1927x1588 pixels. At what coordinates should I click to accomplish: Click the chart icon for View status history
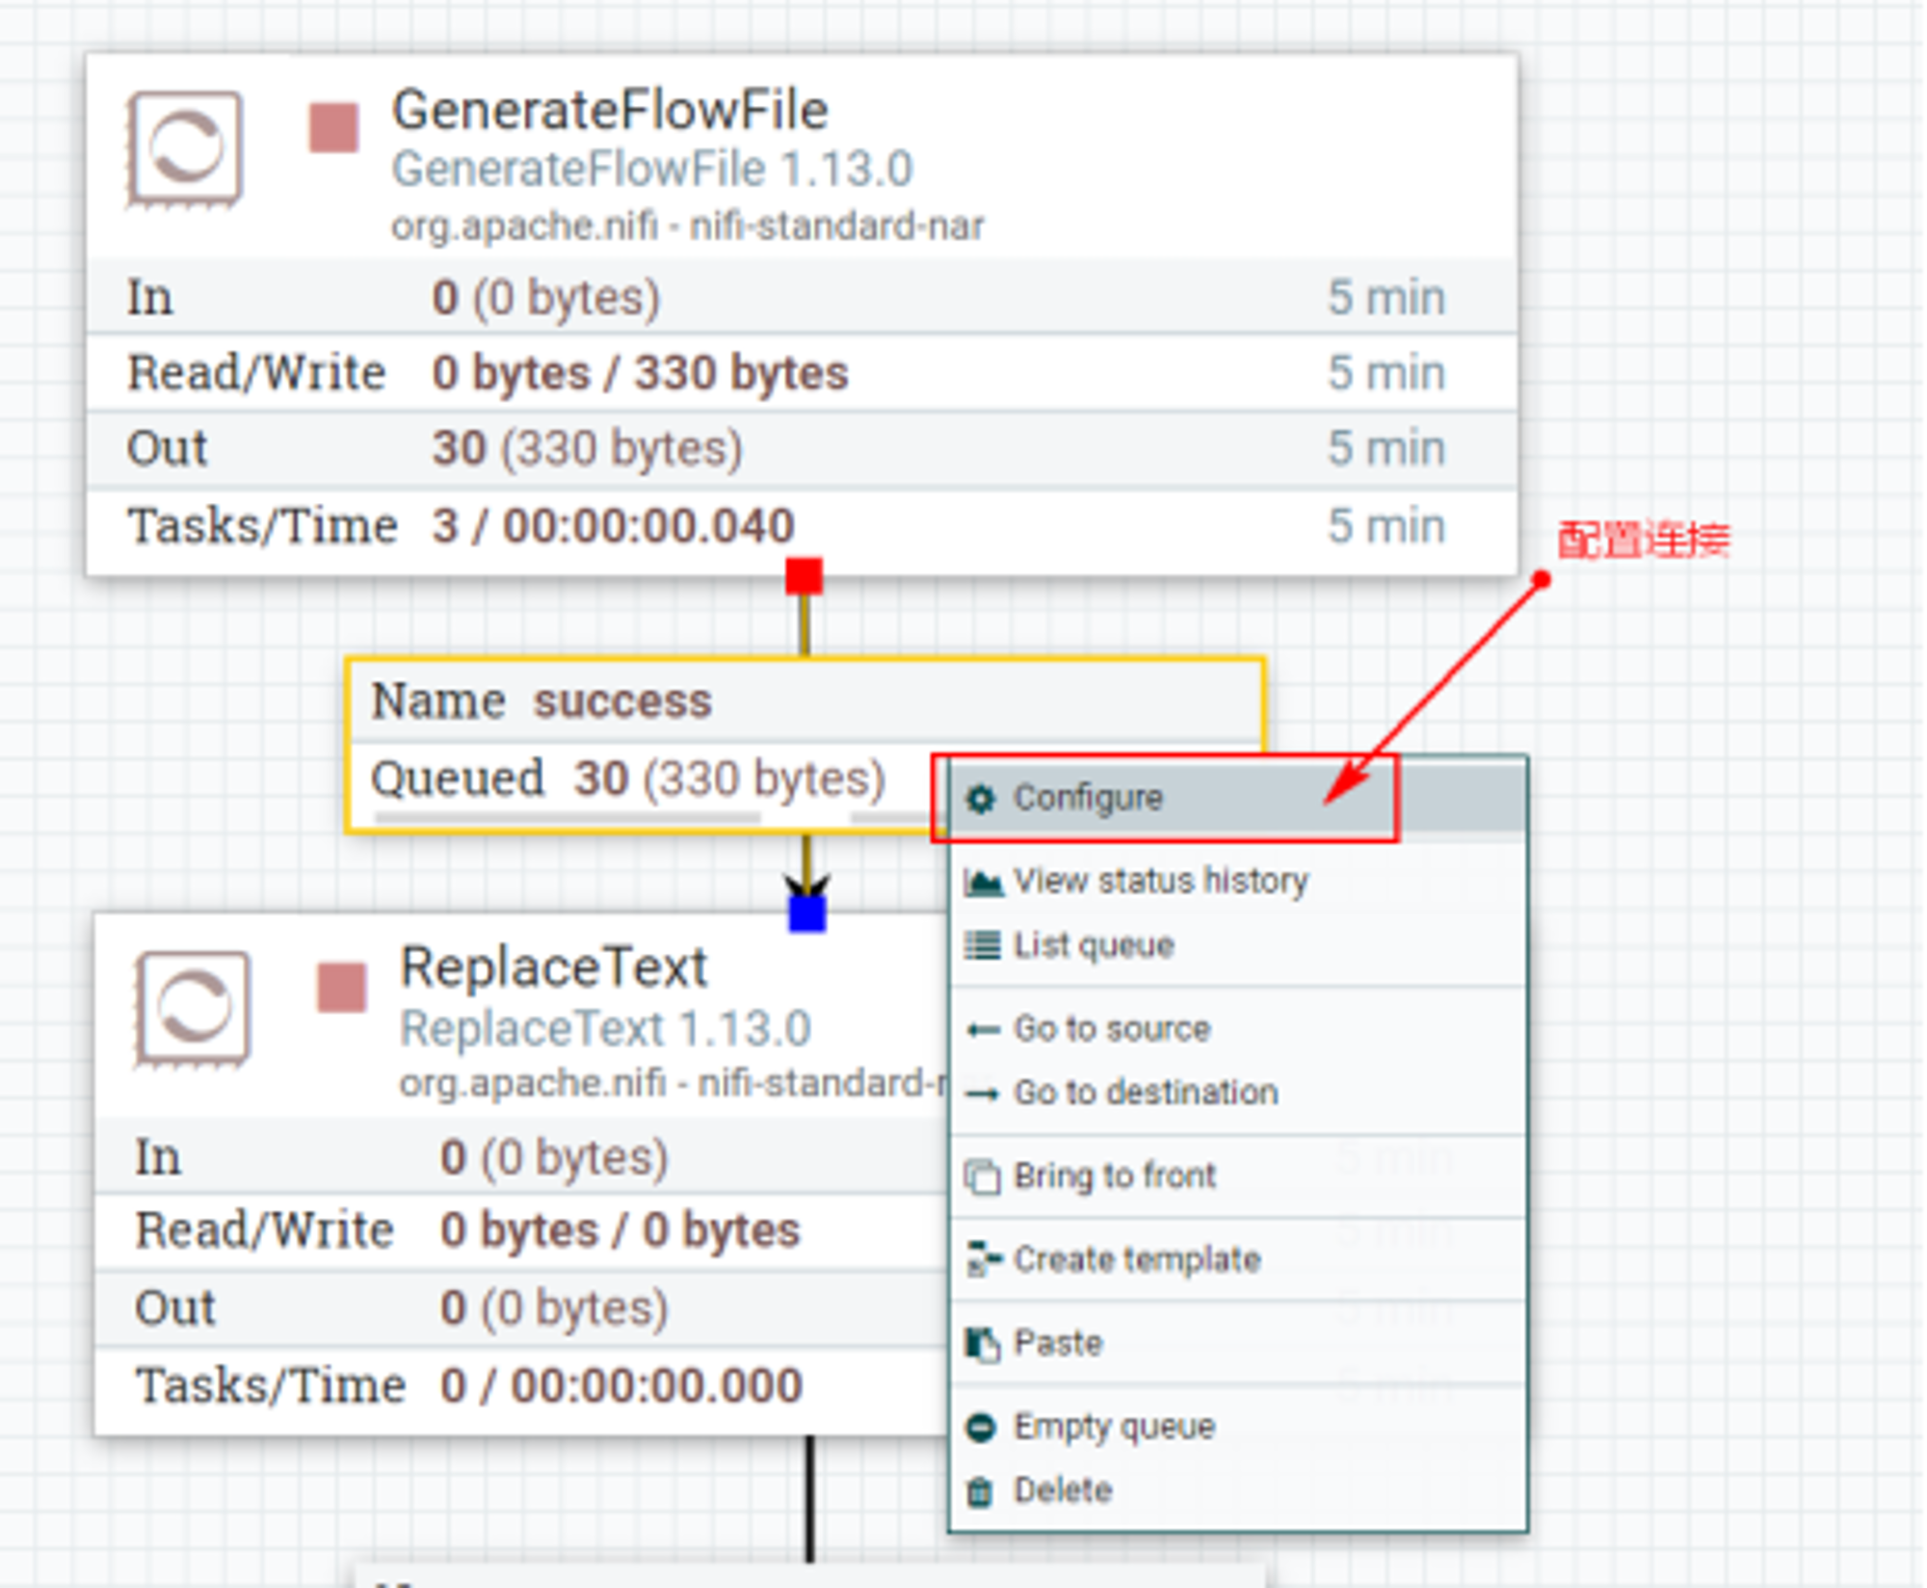click(x=983, y=882)
